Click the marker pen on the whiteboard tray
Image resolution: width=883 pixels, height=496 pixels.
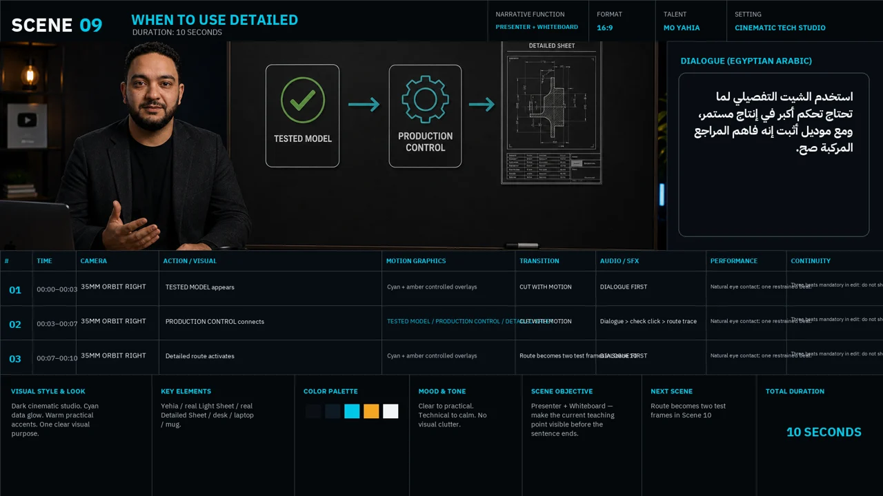pos(523,245)
